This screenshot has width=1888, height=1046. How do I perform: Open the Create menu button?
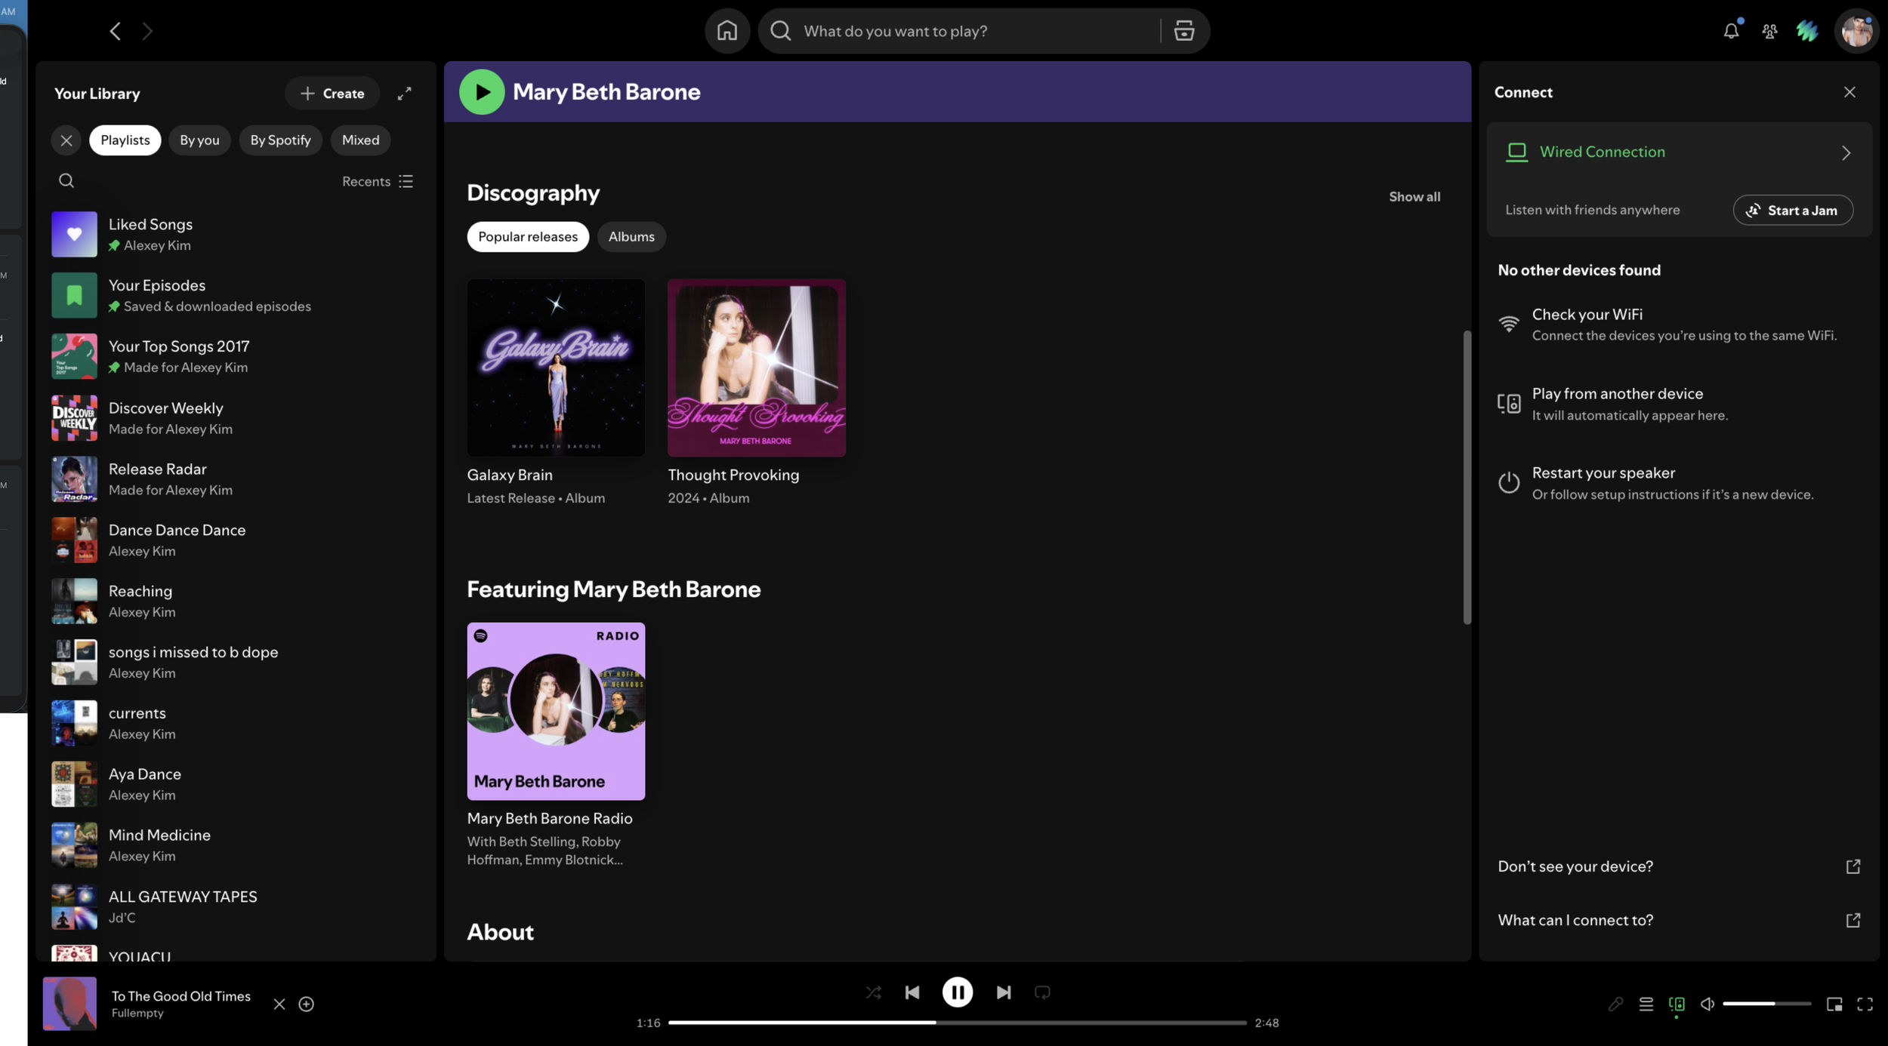coord(332,94)
